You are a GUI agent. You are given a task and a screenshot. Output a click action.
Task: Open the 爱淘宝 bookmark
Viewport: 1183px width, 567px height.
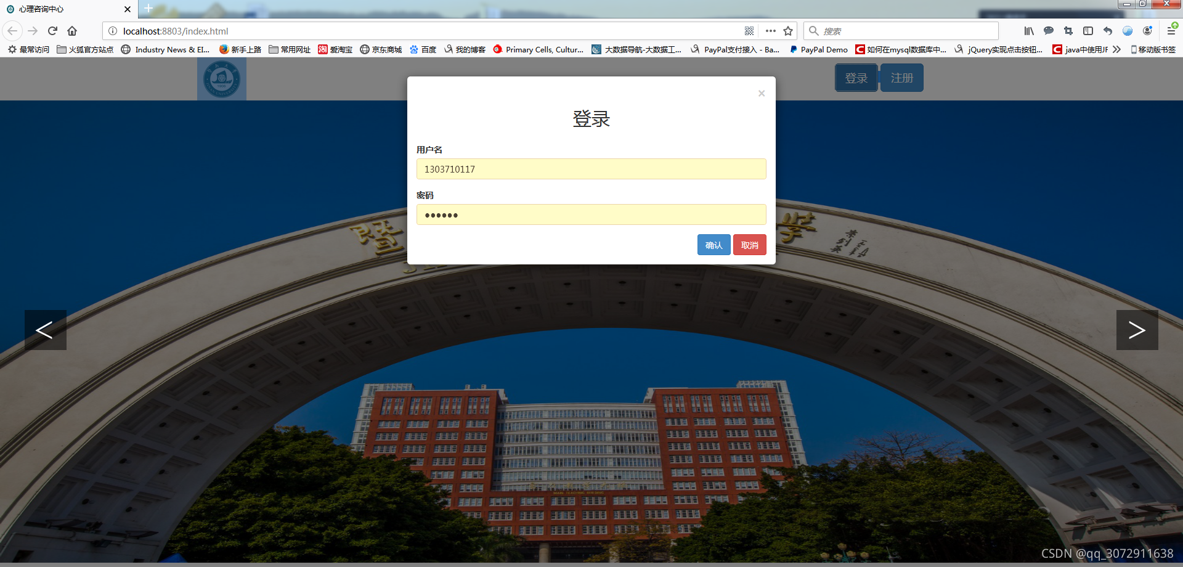click(335, 49)
